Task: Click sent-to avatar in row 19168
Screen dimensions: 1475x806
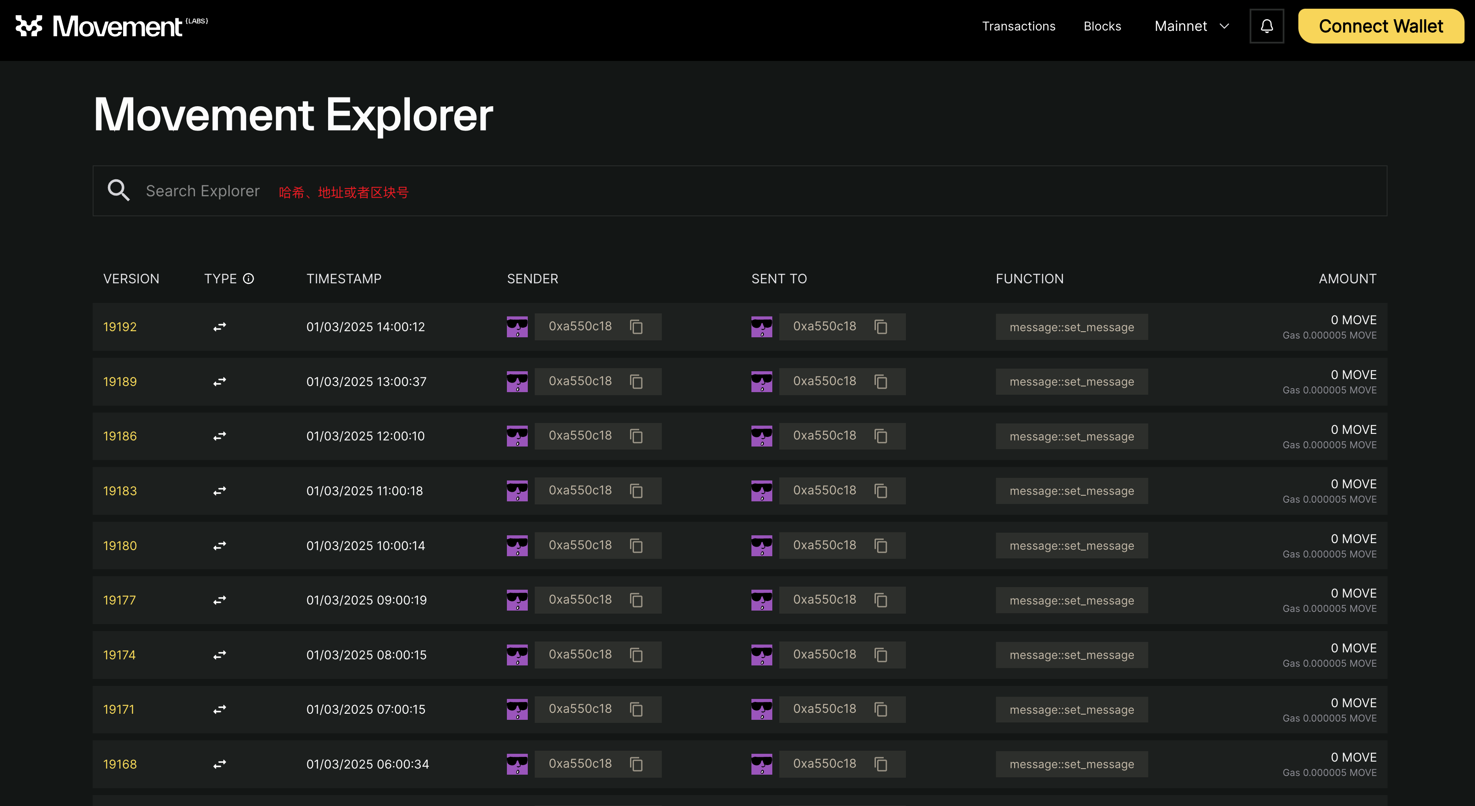Action: [x=761, y=764]
